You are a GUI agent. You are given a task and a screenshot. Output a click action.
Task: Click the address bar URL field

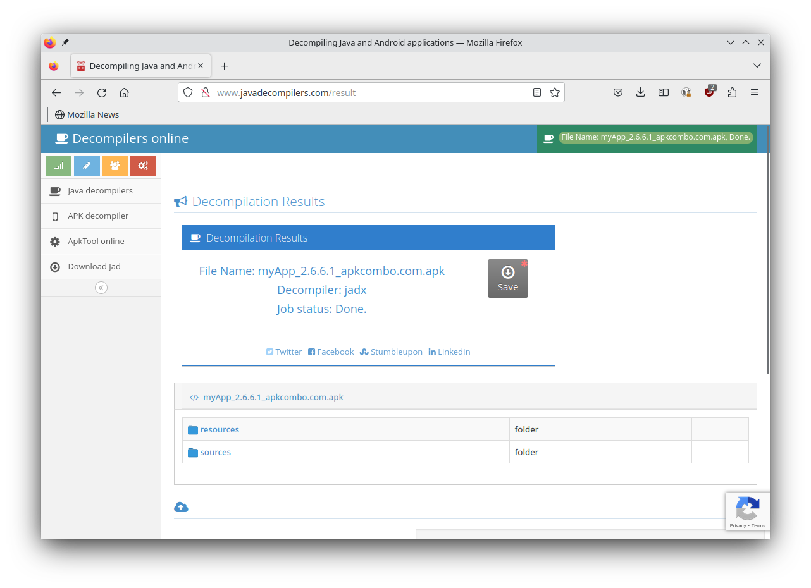367,92
